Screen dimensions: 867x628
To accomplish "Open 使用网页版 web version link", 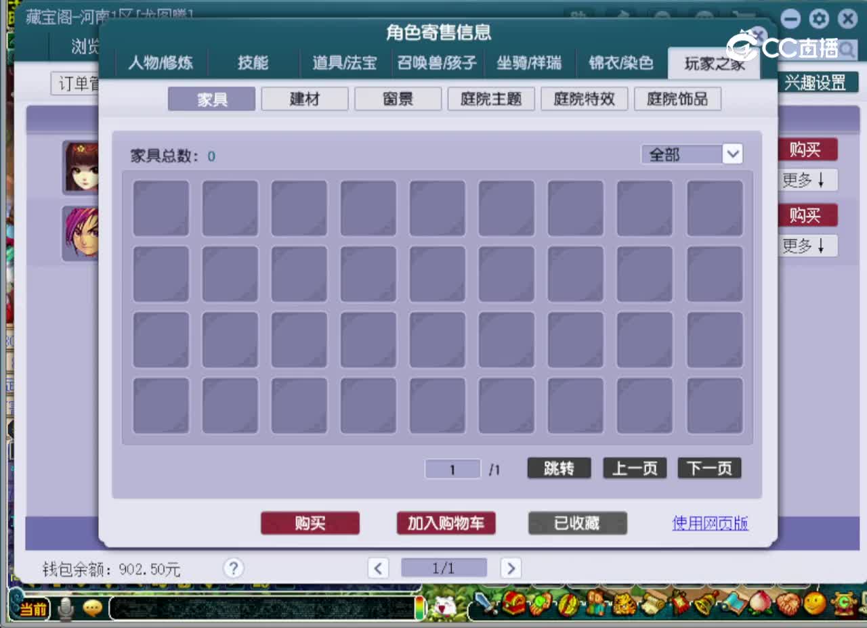I will point(709,523).
